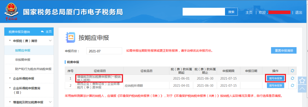Click the 征收项目 column header
The image size is (308, 107).
click(100, 71)
